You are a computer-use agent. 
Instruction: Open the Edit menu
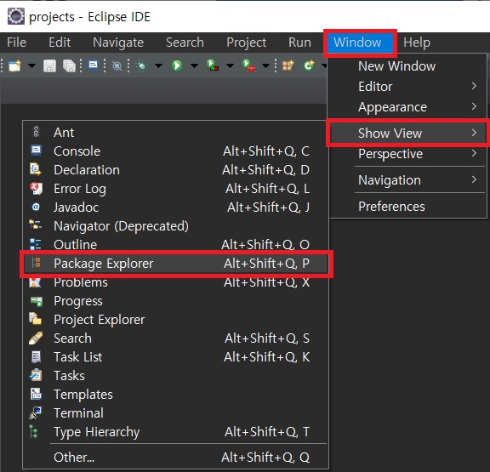point(60,43)
